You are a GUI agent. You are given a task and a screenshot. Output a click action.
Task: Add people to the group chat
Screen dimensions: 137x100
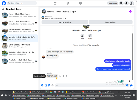click(82, 35)
